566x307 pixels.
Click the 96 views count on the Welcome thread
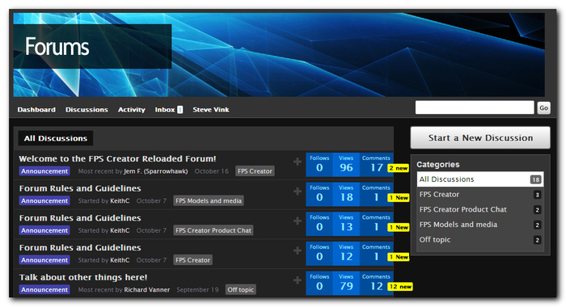346,167
